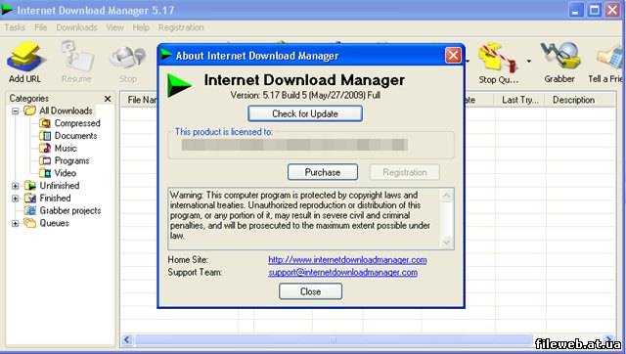Open the File menu
Viewport: 626px width, 354px height.
[41, 27]
